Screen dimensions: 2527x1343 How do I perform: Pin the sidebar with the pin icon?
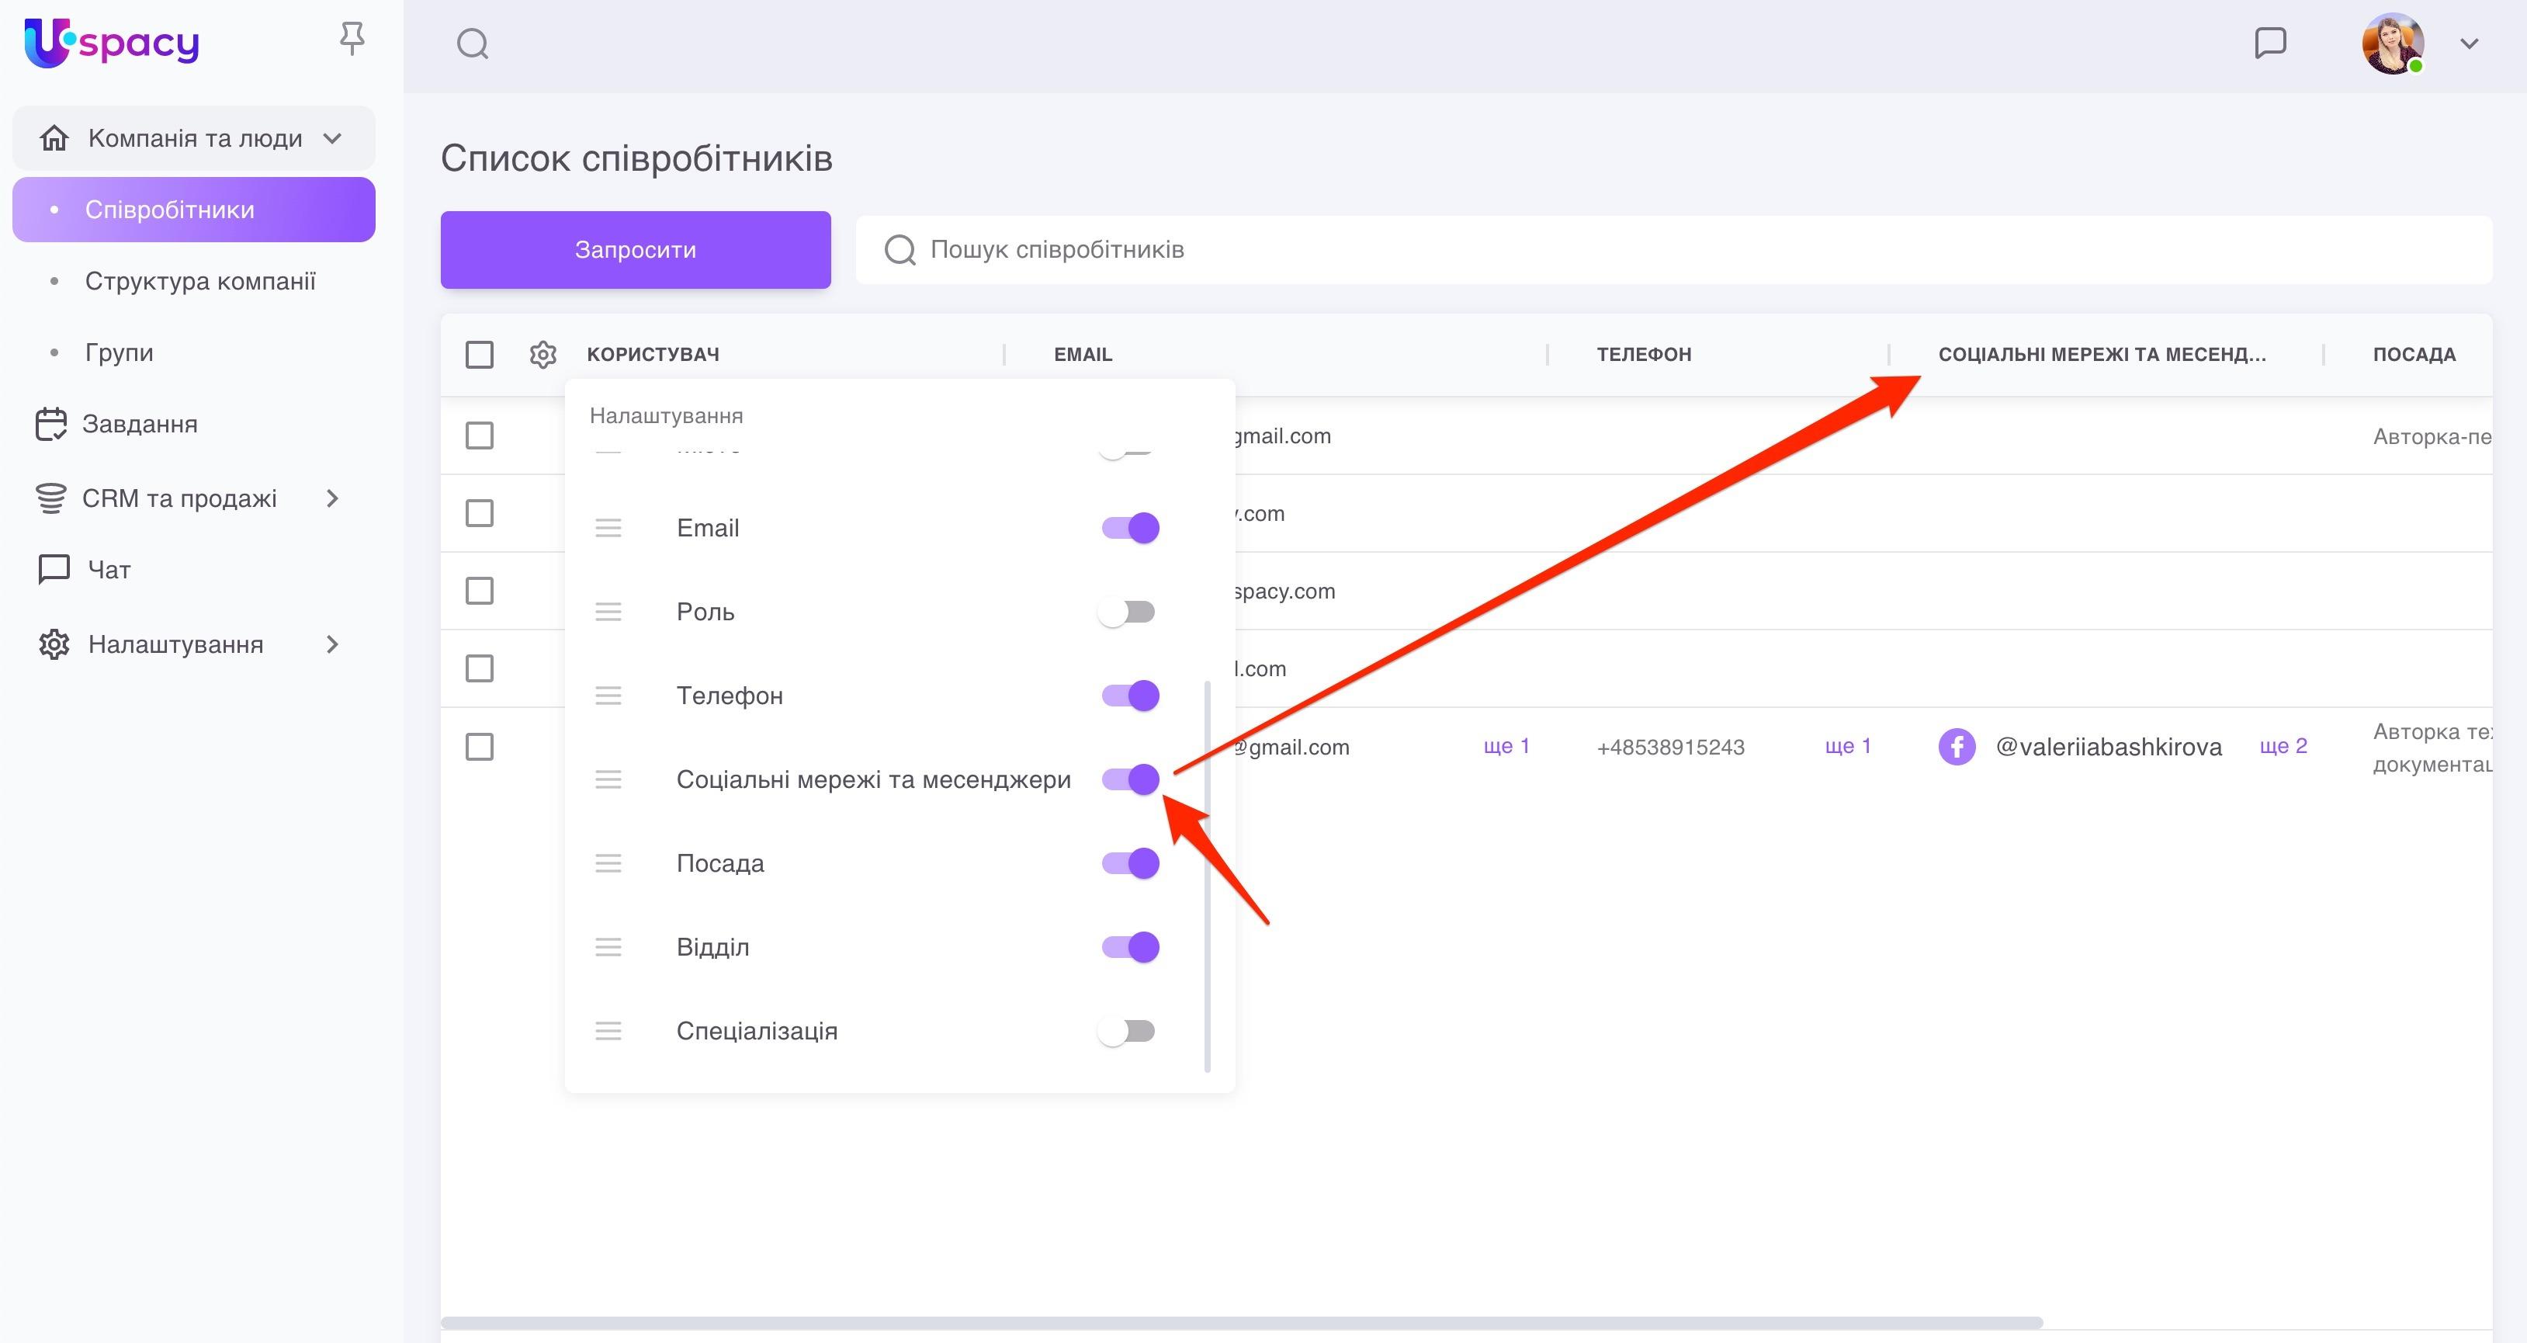[x=352, y=40]
